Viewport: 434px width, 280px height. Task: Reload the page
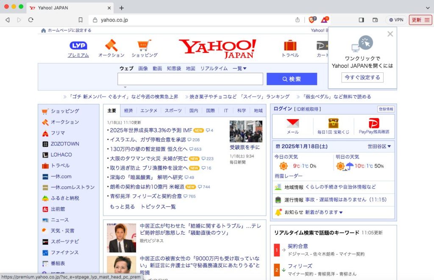(x=31, y=20)
